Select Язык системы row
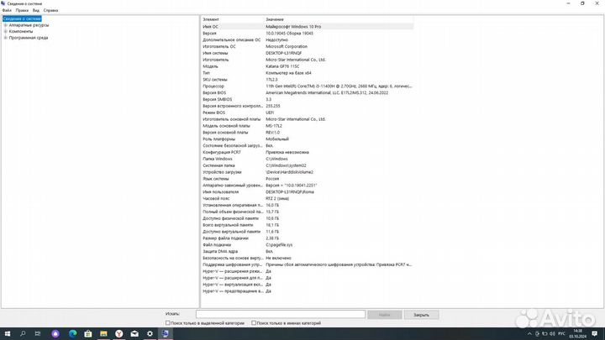This screenshot has width=605, height=340. coord(308,179)
